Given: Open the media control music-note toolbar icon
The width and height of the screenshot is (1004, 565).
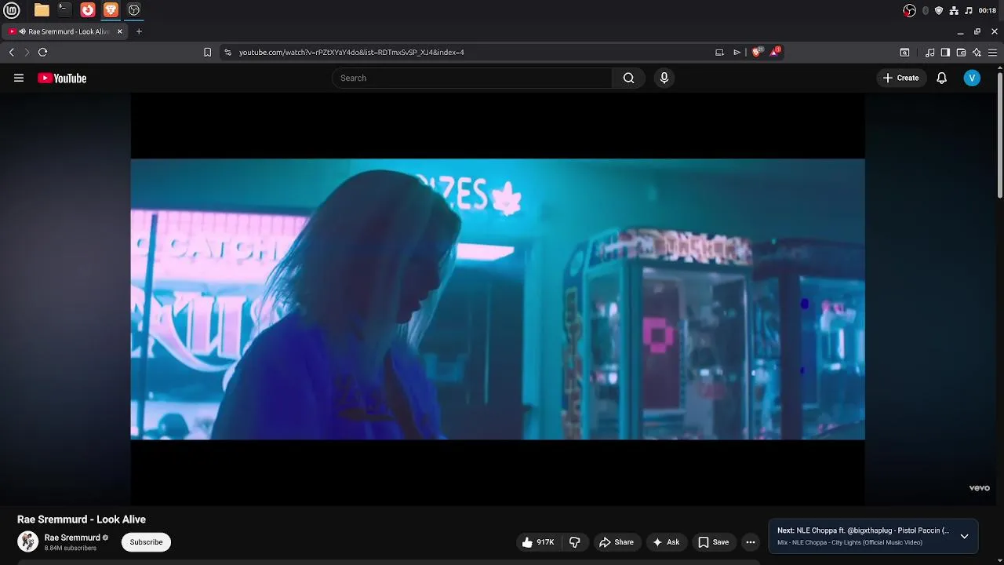Looking at the screenshot, I should (x=929, y=53).
